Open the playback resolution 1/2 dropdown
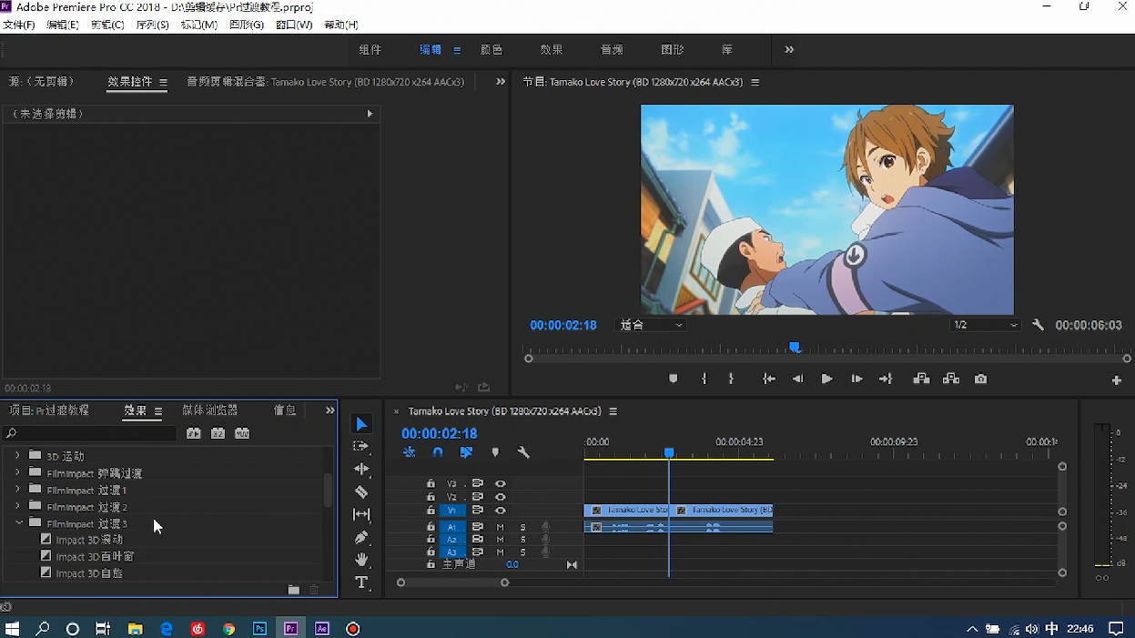The image size is (1135, 638). [x=985, y=325]
